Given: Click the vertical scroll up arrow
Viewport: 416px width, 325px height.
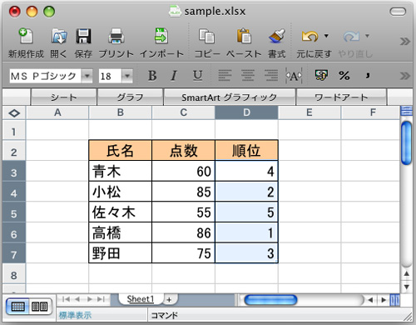Looking at the screenshot, I should (407, 273).
